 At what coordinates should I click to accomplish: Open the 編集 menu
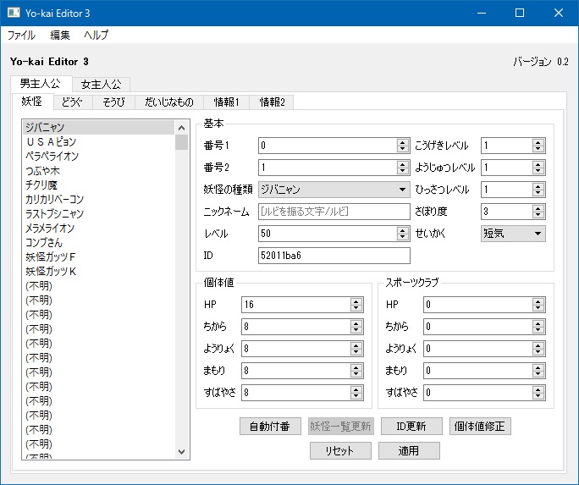pos(60,35)
